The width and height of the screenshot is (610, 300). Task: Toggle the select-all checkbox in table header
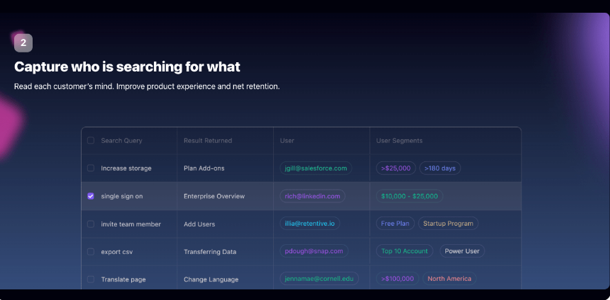point(91,141)
